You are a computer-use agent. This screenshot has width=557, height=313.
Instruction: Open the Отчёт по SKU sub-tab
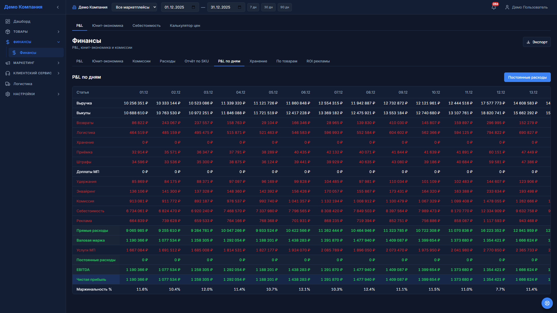(x=196, y=61)
